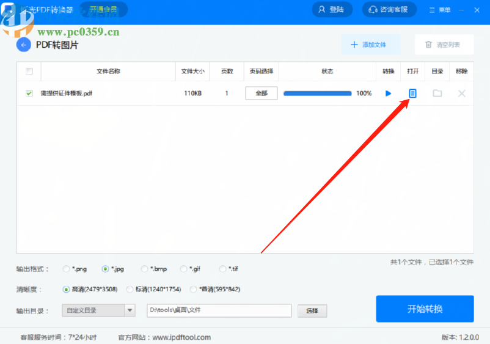Open the output folder icon in the file row
The height and width of the screenshot is (344, 490).
coord(437,93)
